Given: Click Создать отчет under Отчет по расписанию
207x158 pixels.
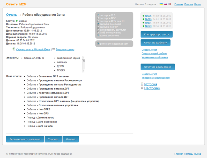Looking at the screenshot, I should coord(149,74).
